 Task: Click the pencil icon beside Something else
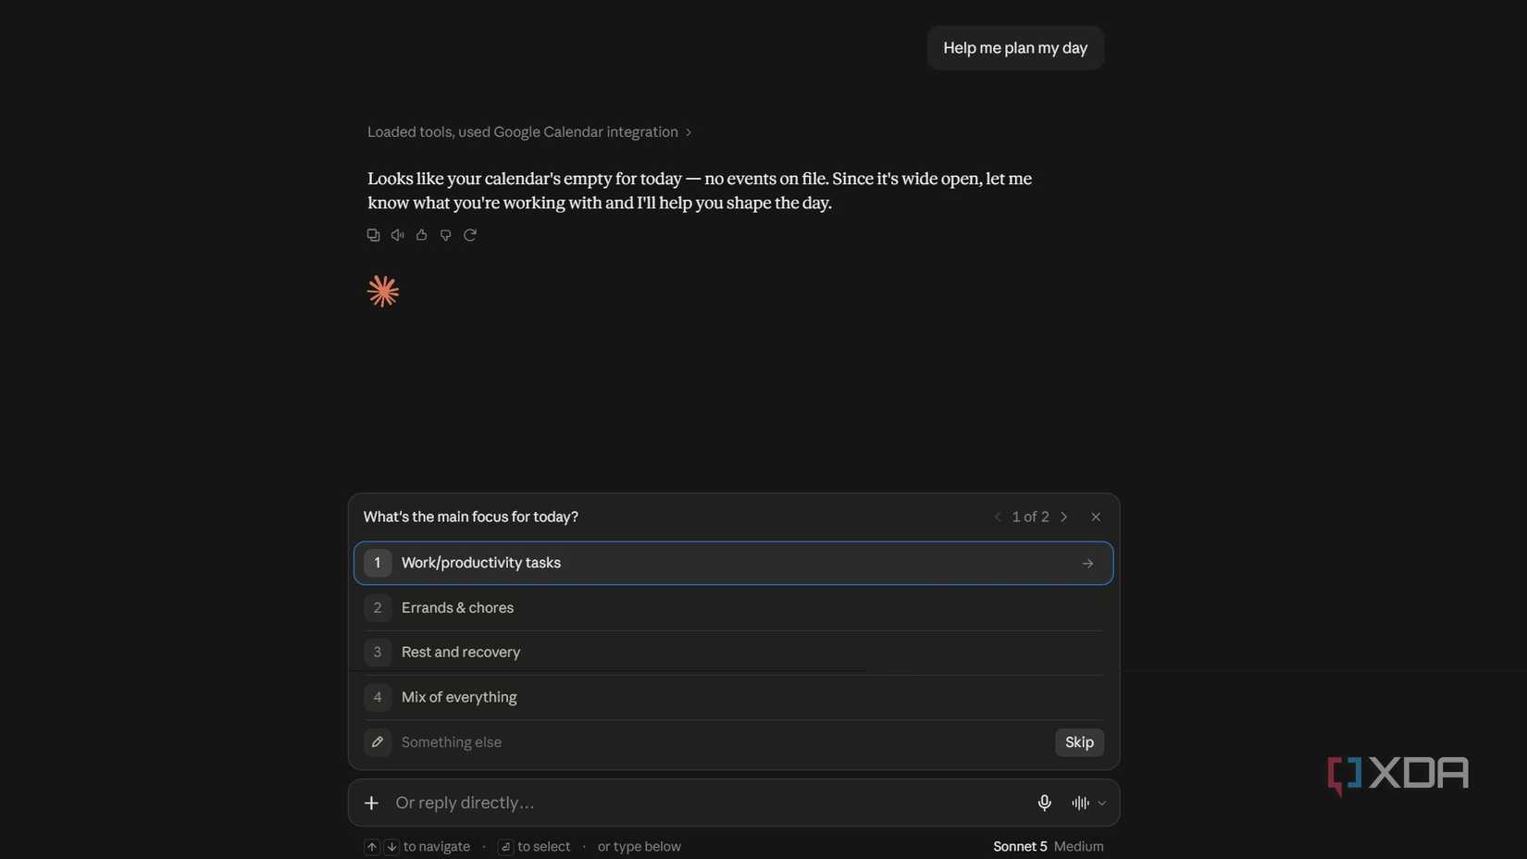click(x=378, y=742)
